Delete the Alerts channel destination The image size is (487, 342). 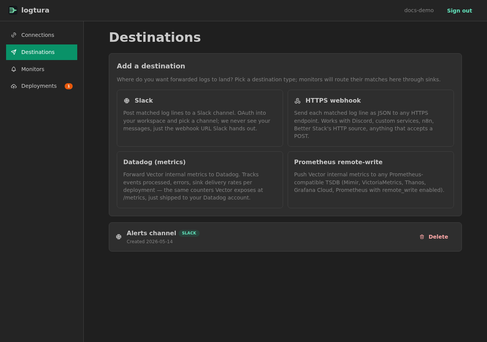point(434,237)
